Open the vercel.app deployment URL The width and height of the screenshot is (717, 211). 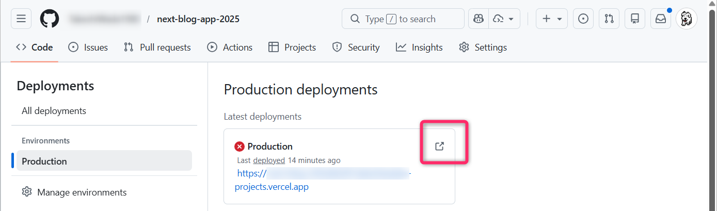272,187
